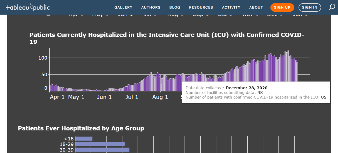Click the Tableau Public logo
This screenshot has width=338, height=153.
pos(28,8)
